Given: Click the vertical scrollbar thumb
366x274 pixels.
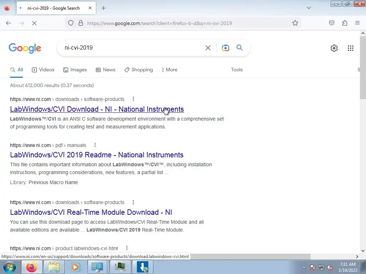Looking at the screenshot, I should [x=363, y=67].
